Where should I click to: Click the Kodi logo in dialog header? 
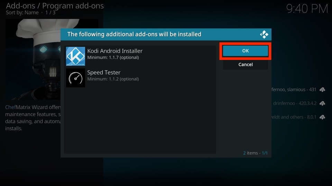point(264,34)
